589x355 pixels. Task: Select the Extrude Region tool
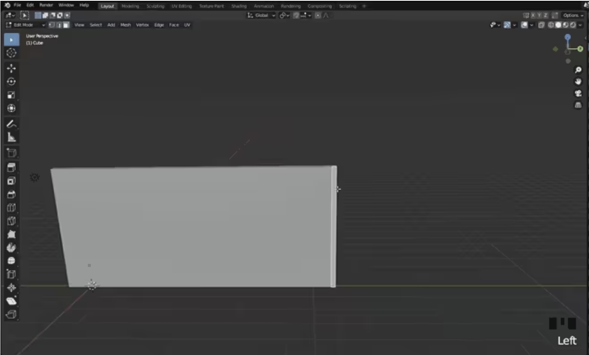coord(11,167)
